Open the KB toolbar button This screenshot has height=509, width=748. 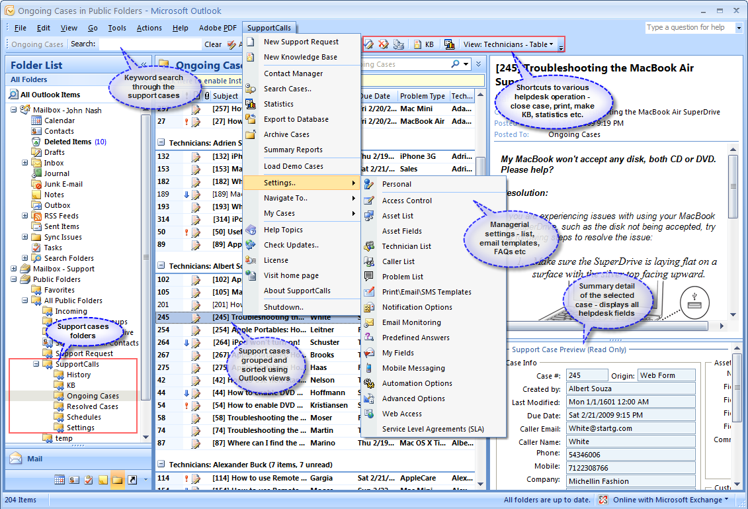[424, 44]
